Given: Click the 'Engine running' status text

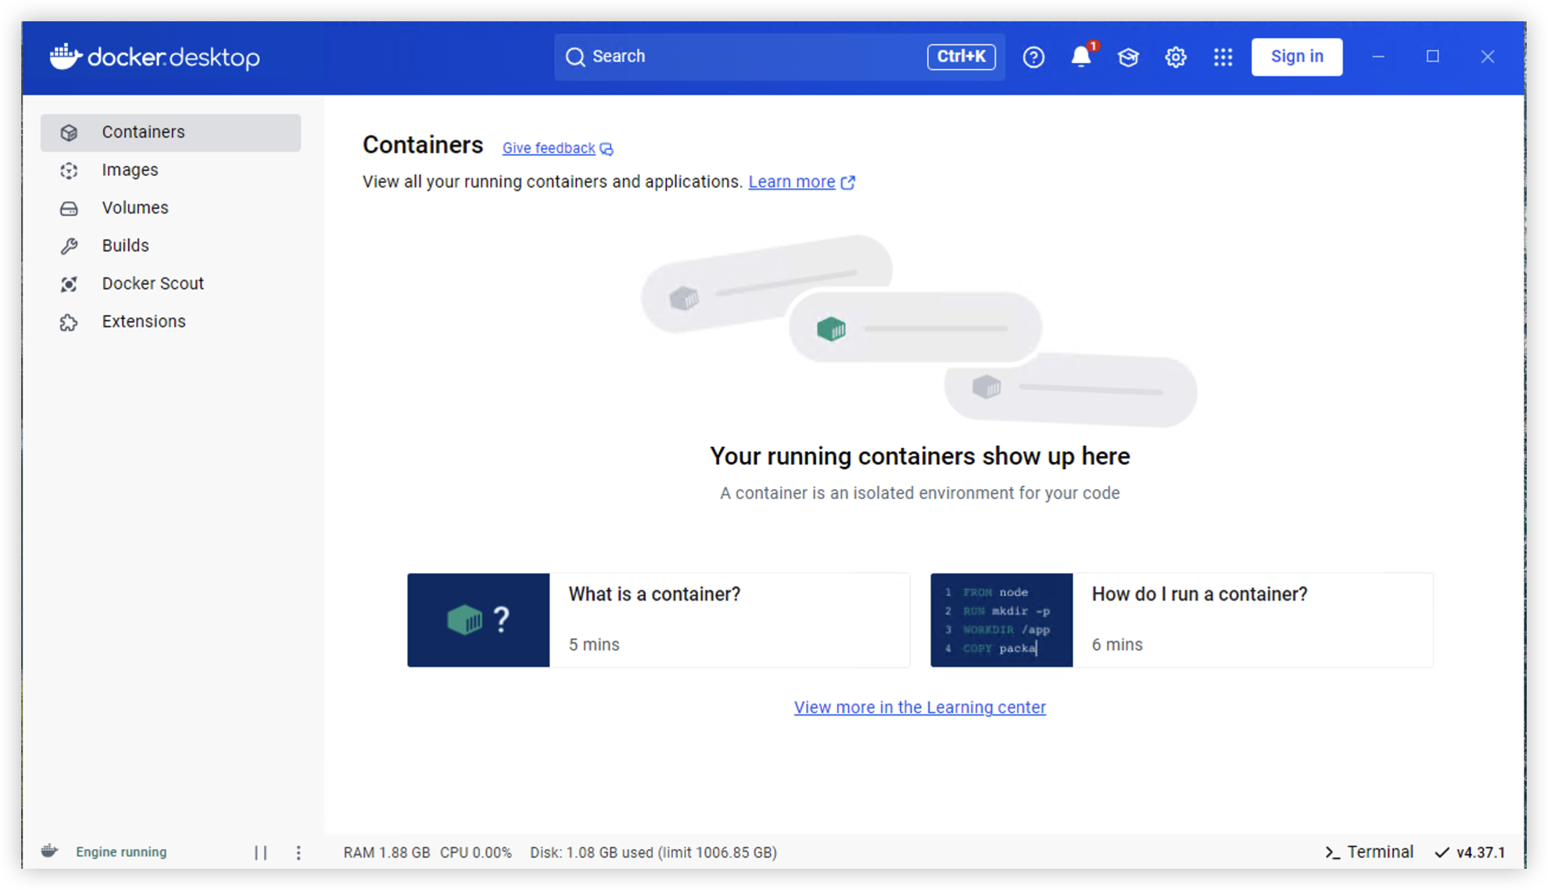Looking at the screenshot, I should coord(121,852).
